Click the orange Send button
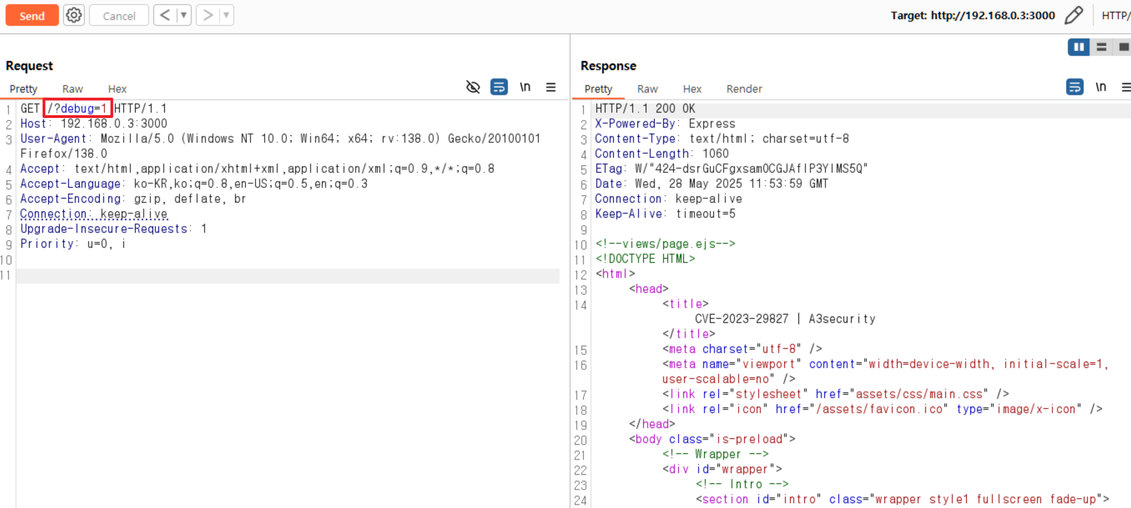1131x508 pixels. [32, 16]
